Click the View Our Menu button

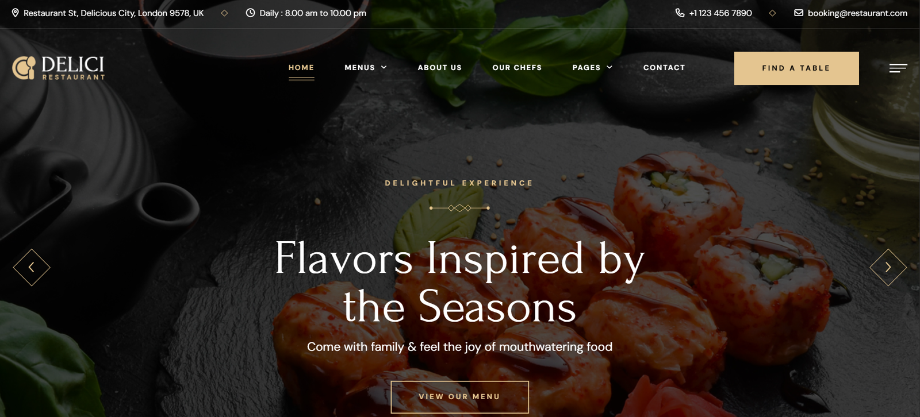[459, 397]
